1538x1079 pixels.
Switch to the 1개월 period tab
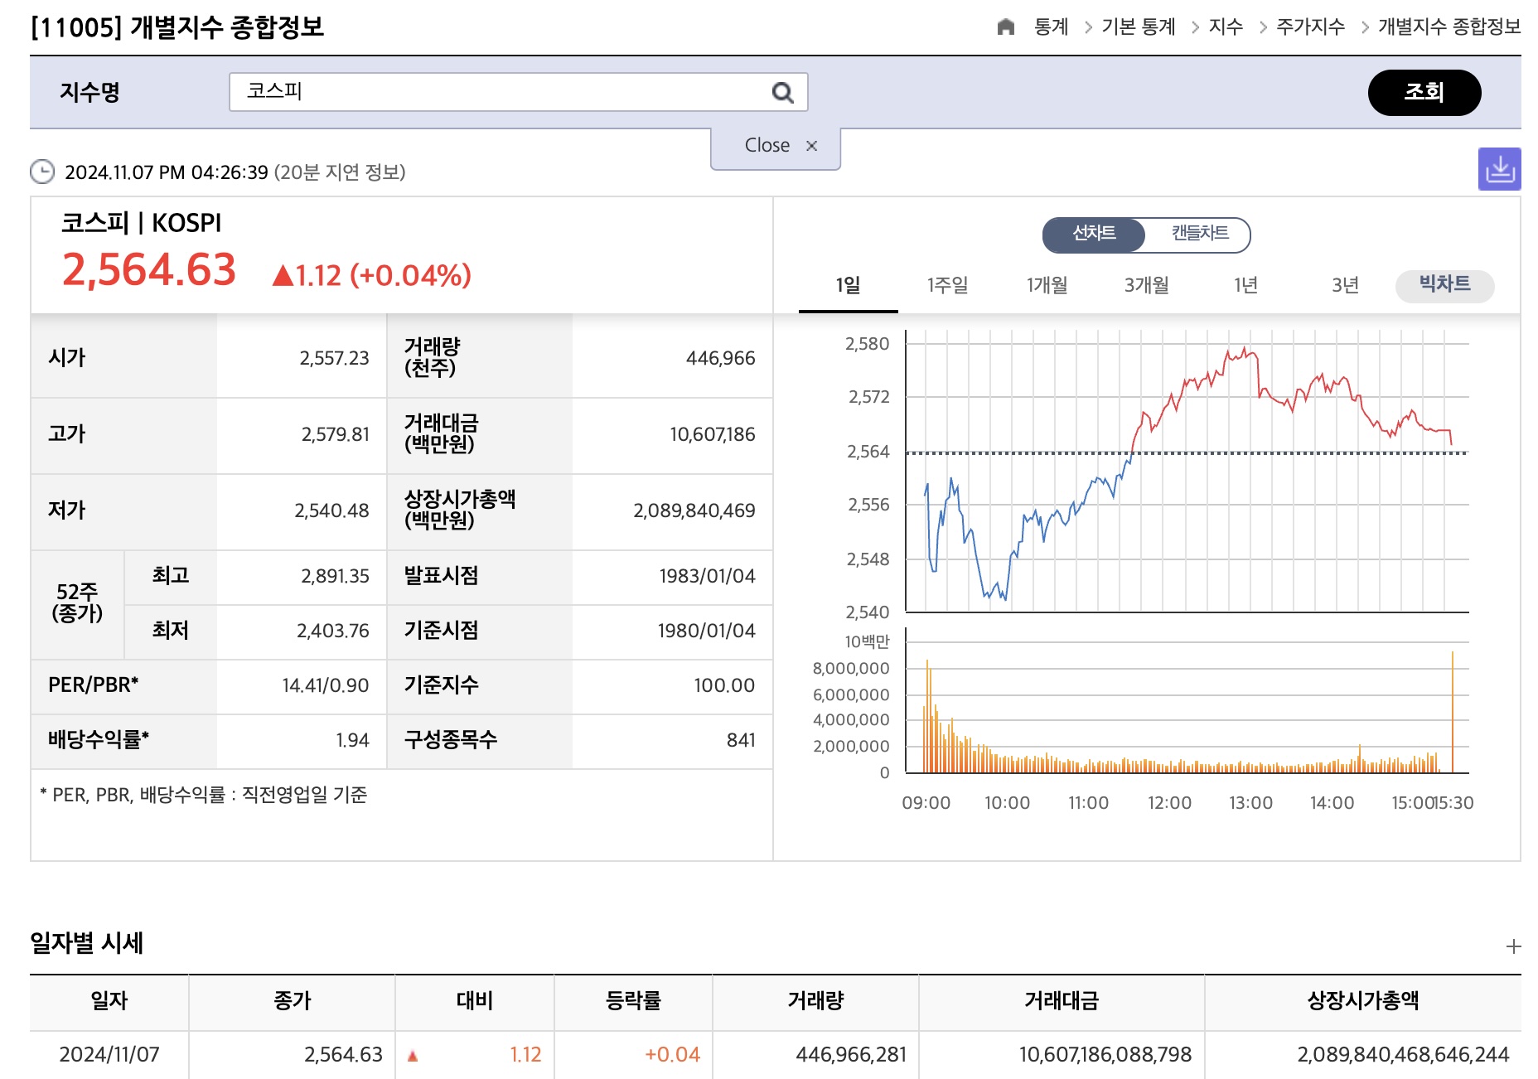[x=1047, y=286]
